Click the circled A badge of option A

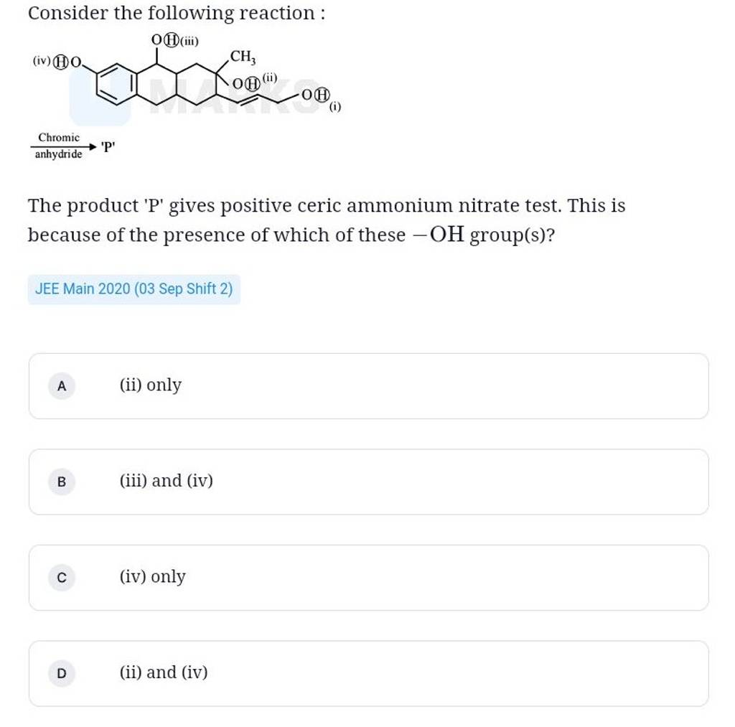coord(62,385)
